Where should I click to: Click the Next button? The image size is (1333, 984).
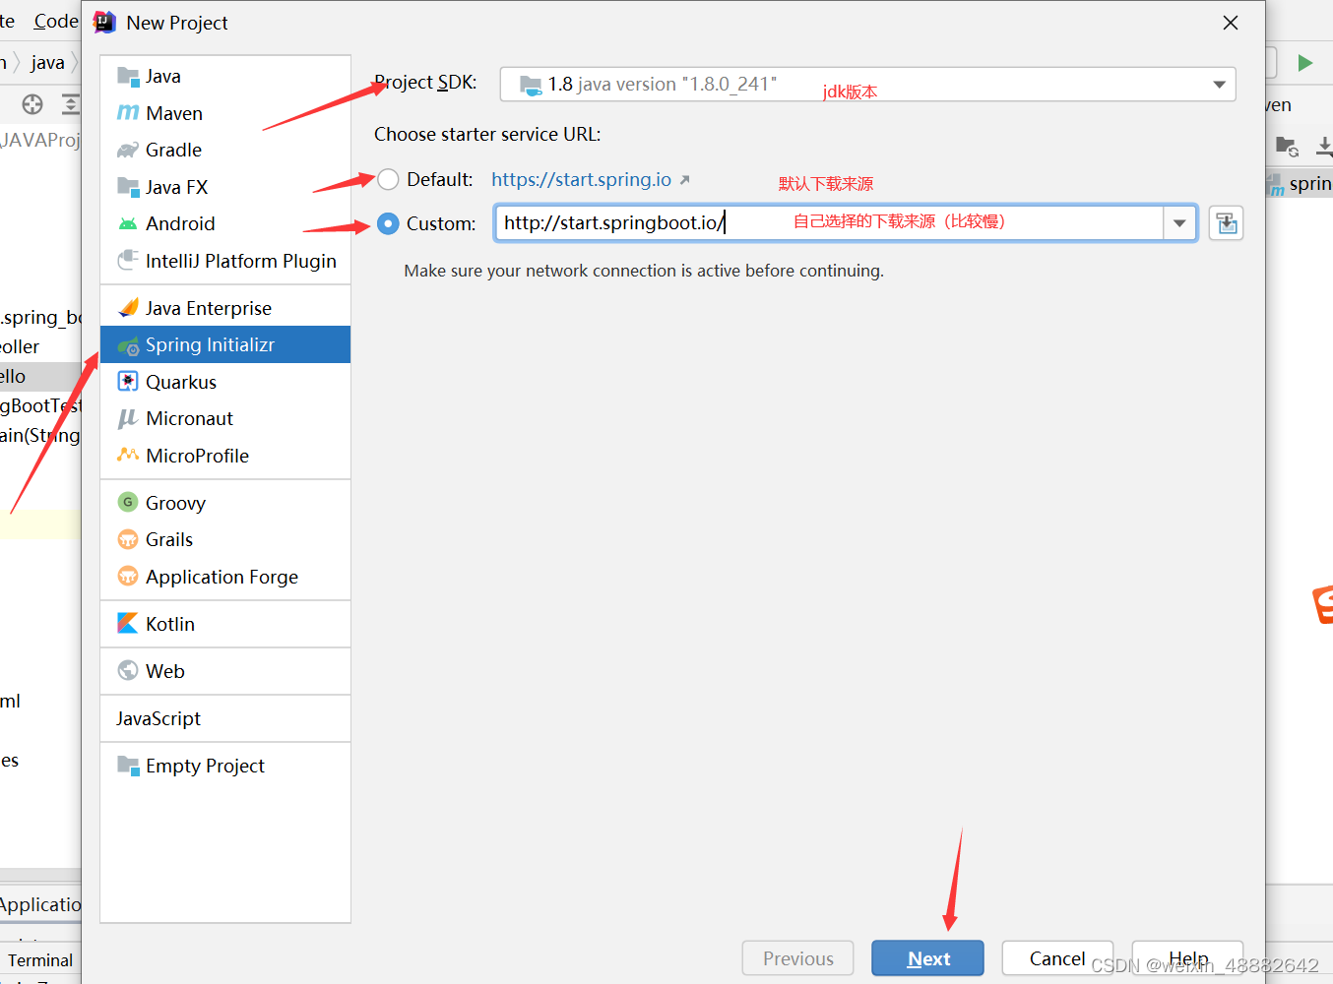(x=927, y=958)
